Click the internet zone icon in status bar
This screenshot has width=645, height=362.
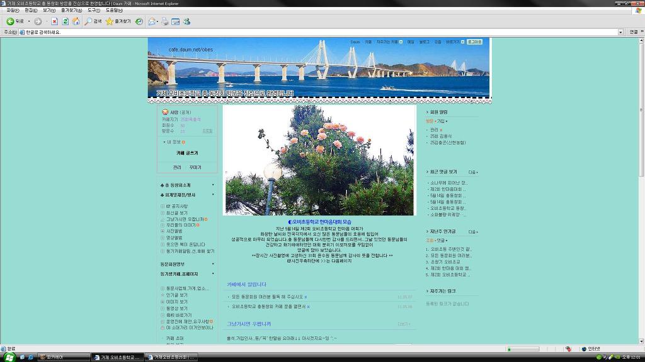pyautogui.click(x=584, y=349)
